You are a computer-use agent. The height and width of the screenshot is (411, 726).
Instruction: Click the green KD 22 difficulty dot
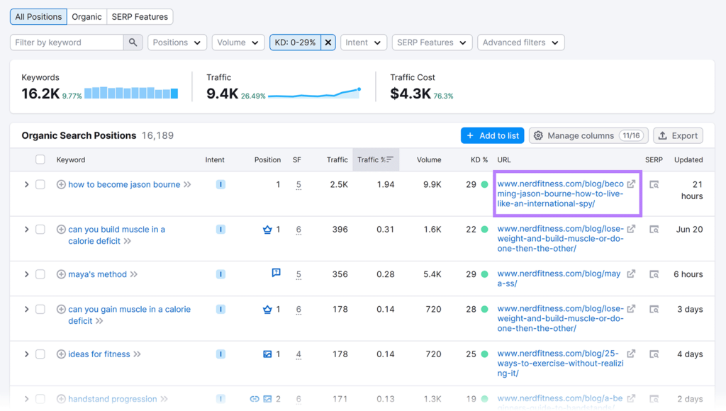point(484,229)
